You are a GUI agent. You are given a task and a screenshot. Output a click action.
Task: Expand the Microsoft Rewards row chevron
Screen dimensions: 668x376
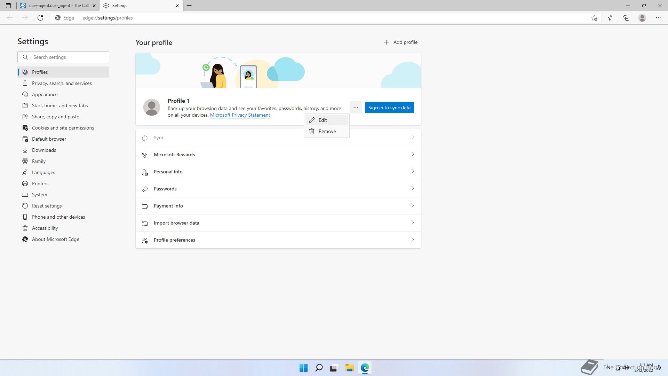413,154
